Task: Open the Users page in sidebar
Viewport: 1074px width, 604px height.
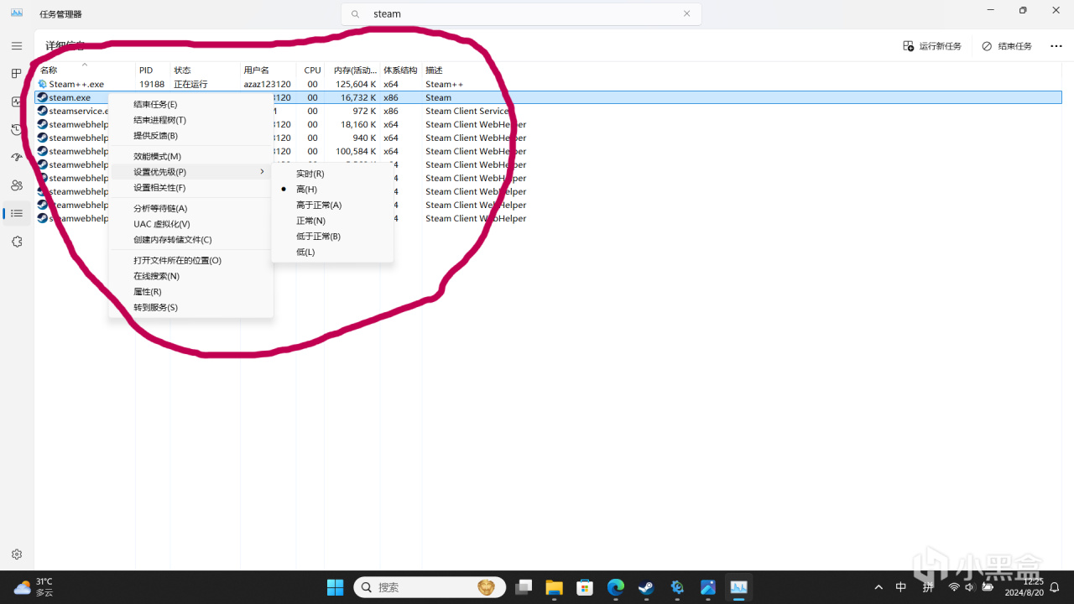Action: point(17,185)
